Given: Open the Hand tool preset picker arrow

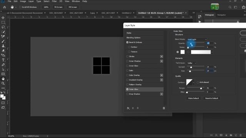Looking at the screenshot, I should [16, 7].
